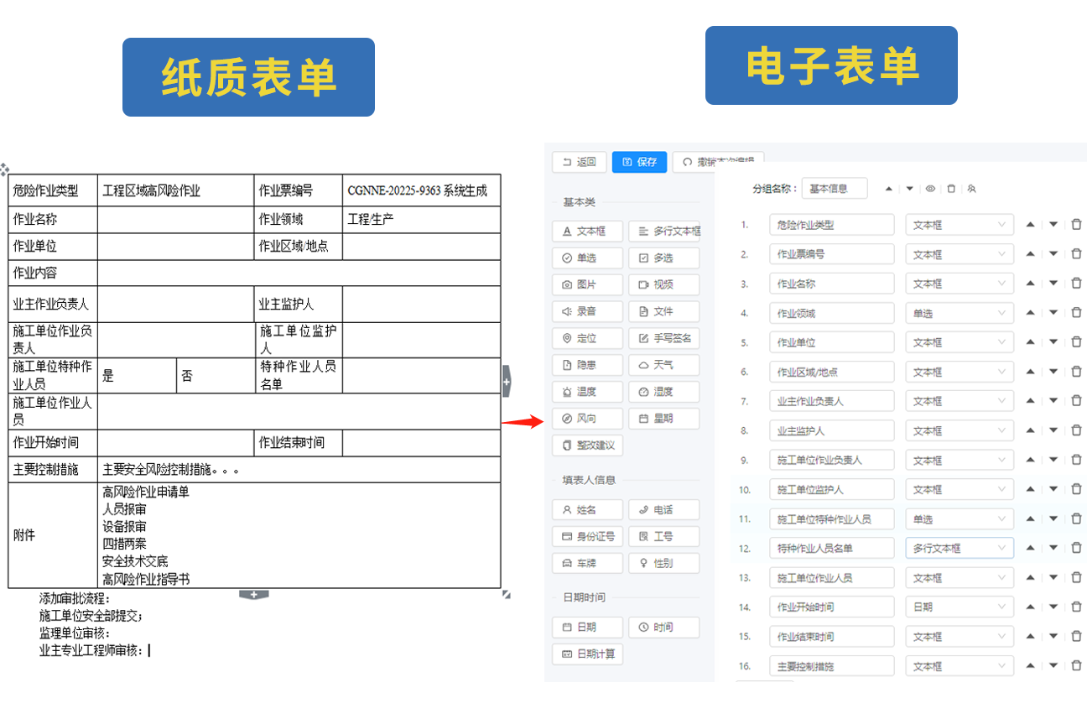The width and height of the screenshot is (1087, 719).
Task: Move the 作业票编号 field up
Action: 1031,254
